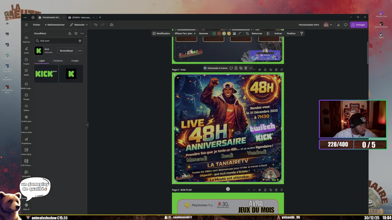Move Page 3 - BON PLAN down

tap(254, 190)
